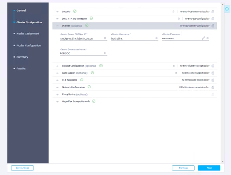
Task: Detach icon next to hx-em5-local-credential-policy
Action: pyautogui.click(x=174, y=11)
